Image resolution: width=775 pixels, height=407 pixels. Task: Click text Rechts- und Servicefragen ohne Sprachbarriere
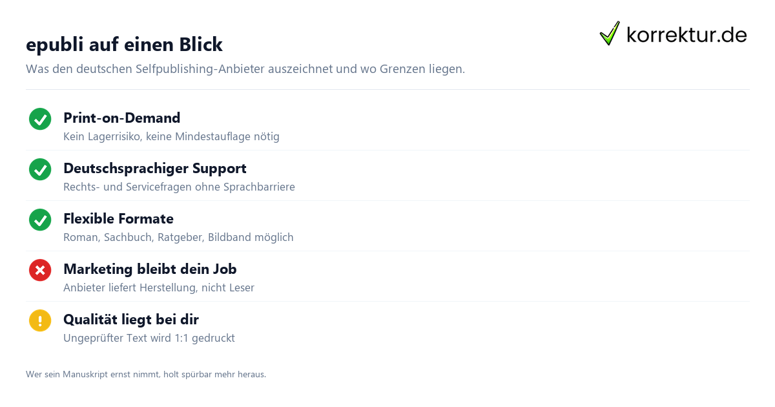(x=179, y=187)
